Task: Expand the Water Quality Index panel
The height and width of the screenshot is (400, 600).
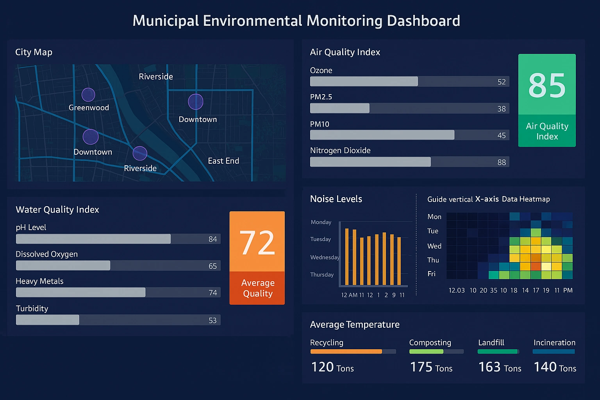Action: [x=57, y=209]
